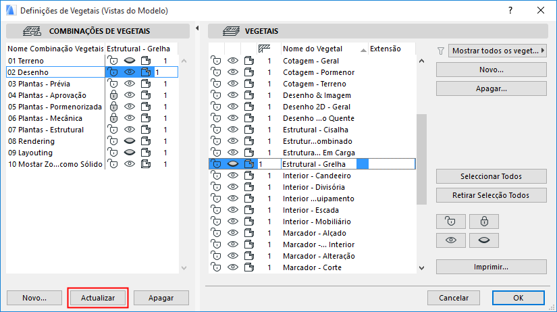
Task: Click the layer list vertical scrollbar thumb
Action: (422, 159)
